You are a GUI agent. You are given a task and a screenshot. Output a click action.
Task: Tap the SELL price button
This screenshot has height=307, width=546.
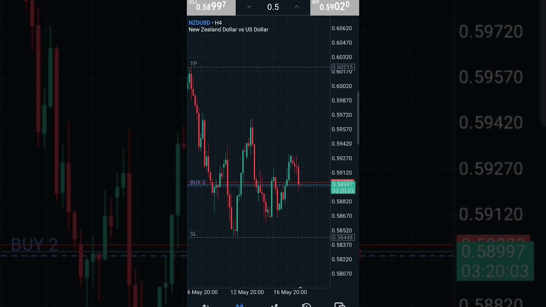211,7
